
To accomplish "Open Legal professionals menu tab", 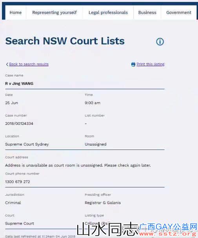I will pos(108,13).
